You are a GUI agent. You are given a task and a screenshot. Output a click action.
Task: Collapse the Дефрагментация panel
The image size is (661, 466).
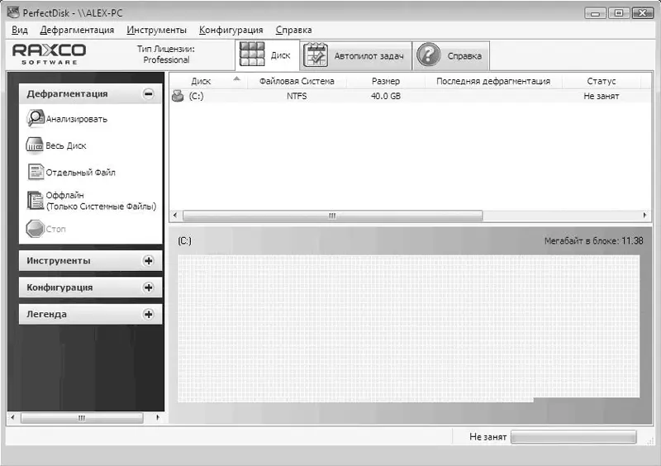[149, 93]
